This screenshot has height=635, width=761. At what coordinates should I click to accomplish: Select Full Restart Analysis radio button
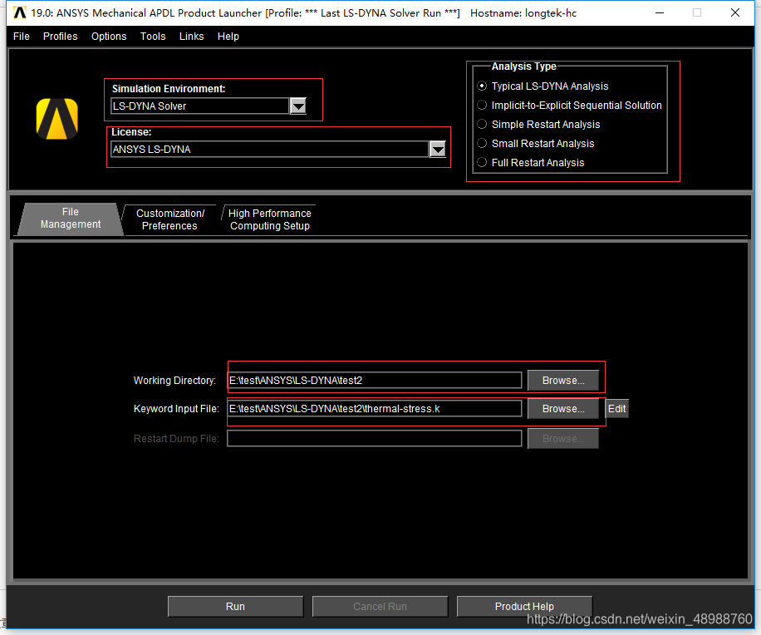[482, 163]
